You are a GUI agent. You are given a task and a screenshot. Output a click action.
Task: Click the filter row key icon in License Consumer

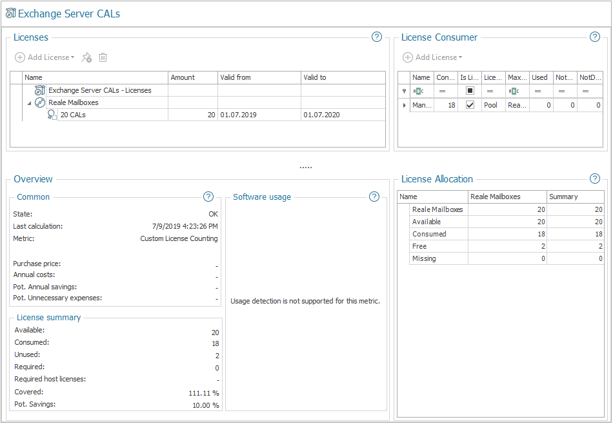(x=404, y=91)
